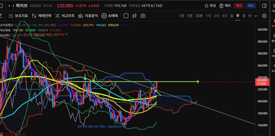Switch to 년 yearly timeframe
Screen dimensions: 275x136
250,16
